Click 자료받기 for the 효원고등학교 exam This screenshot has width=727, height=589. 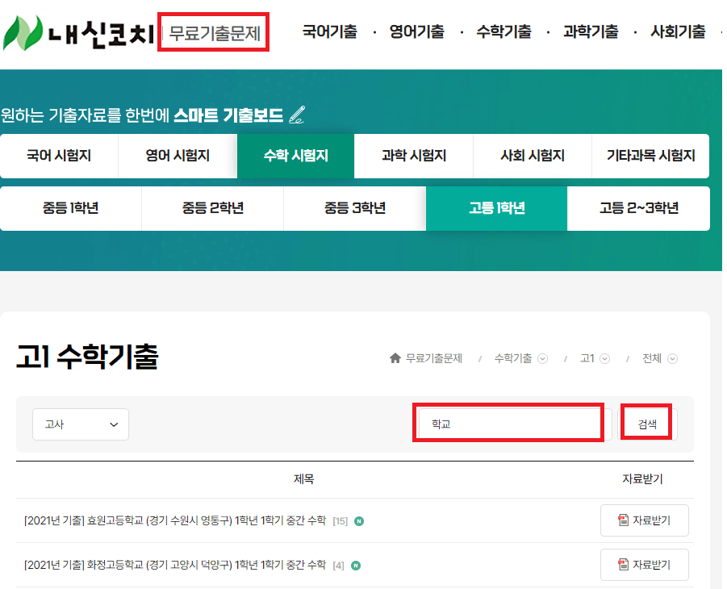point(644,520)
